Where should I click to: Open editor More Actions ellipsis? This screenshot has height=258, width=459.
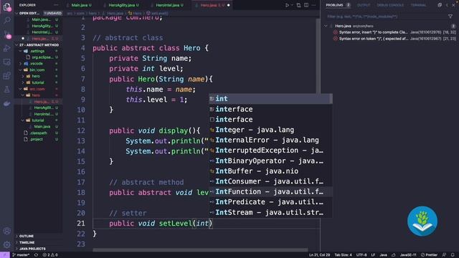[314, 5]
